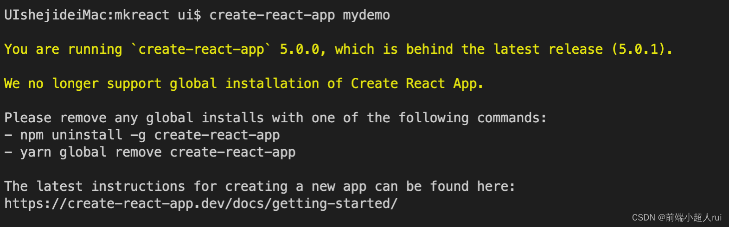The width and height of the screenshot is (729, 227).
Task: Click the 'yarn global remove create-react-app' line
Action: pyautogui.click(x=150, y=152)
